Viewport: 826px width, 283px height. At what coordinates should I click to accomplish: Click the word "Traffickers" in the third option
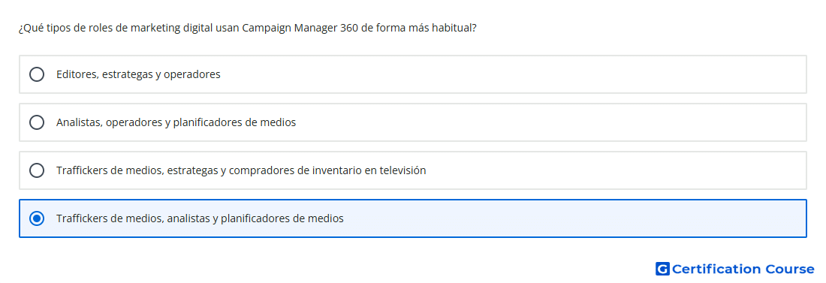[82, 170]
